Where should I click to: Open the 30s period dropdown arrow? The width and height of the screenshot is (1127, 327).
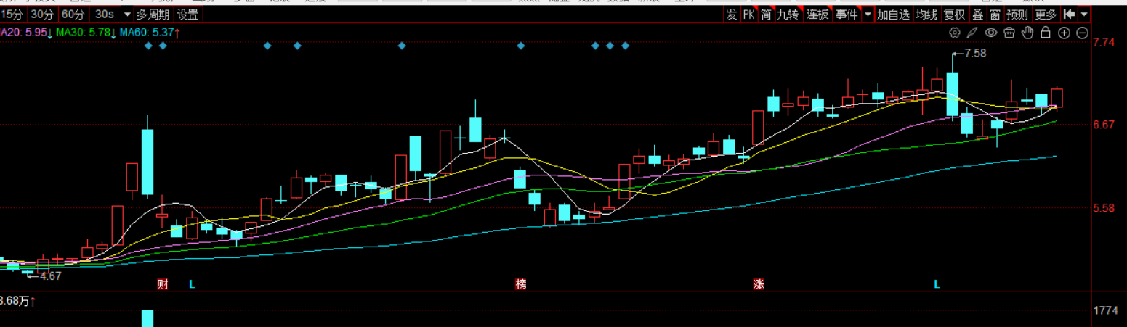click(x=127, y=14)
